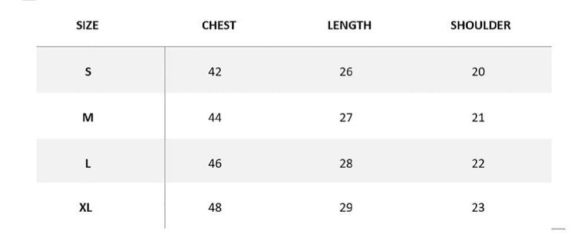The height and width of the screenshot is (248, 585).
Task: Select the M size row label
Action: (88, 118)
